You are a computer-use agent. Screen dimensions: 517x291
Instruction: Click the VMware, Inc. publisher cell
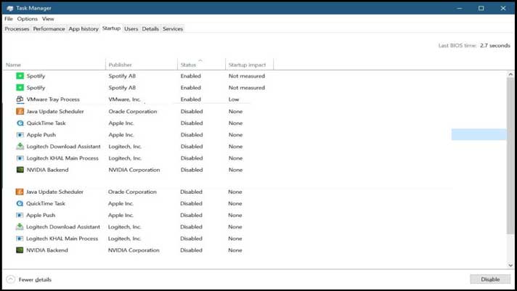coord(125,99)
